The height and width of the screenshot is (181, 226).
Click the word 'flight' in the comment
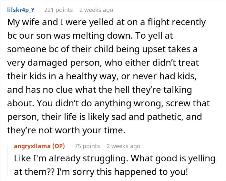pyautogui.click(x=159, y=23)
